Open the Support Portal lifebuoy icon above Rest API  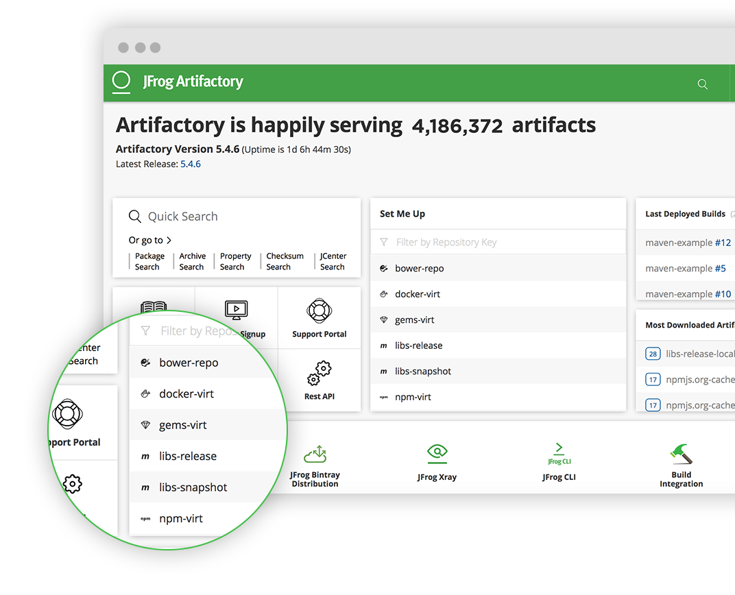(320, 311)
